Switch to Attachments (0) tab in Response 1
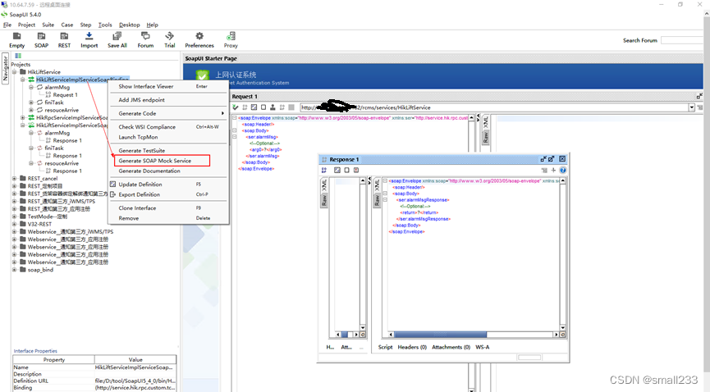This screenshot has height=392, width=710. (x=451, y=347)
